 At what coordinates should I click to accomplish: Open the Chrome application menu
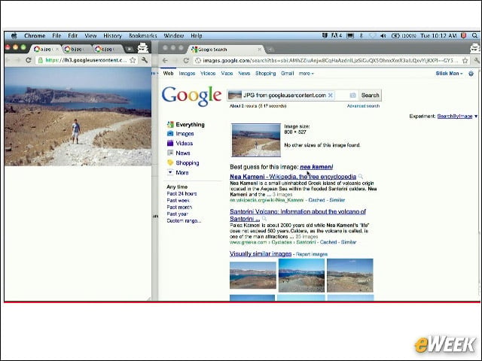point(35,35)
